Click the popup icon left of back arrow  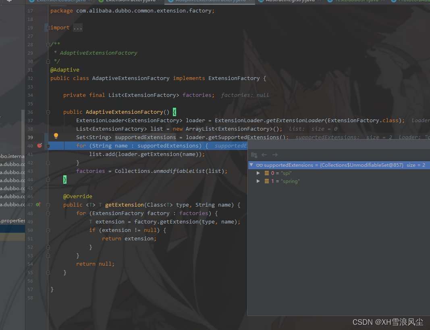pyautogui.click(x=254, y=155)
